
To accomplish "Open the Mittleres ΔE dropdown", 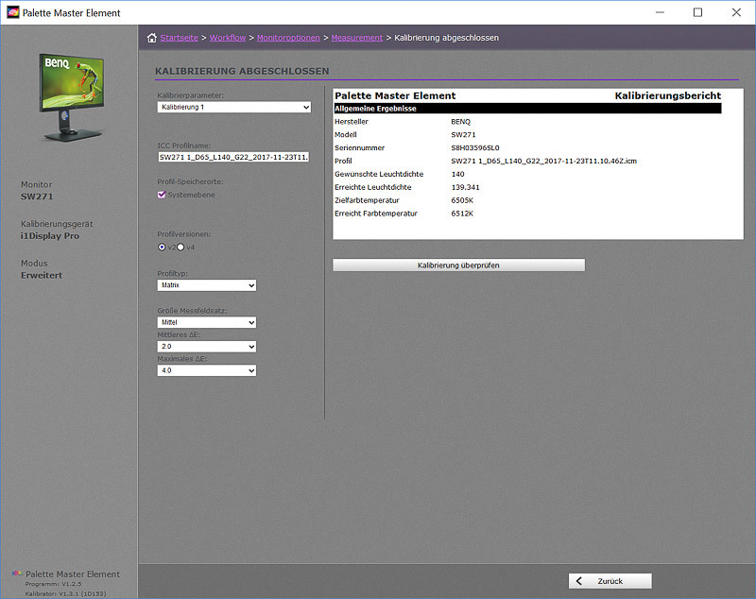I will pyautogui.click(x=207, y=347).
